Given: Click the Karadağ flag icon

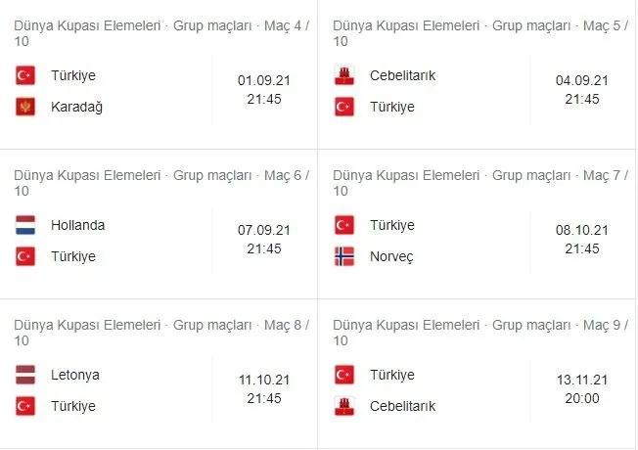Looking at the screenshot, I should tap(25, 107).
